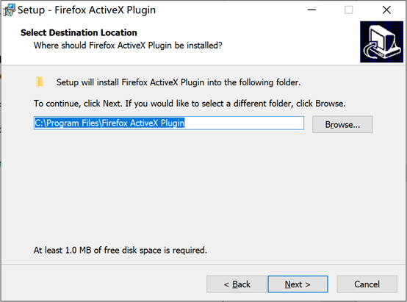Screen dimensions: 407x302
Task: Click the greyed-out maximize window button
Action: (x=348, y=10)
